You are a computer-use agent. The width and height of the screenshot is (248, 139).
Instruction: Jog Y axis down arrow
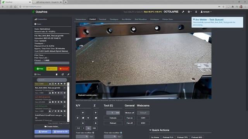click(83, 123)
